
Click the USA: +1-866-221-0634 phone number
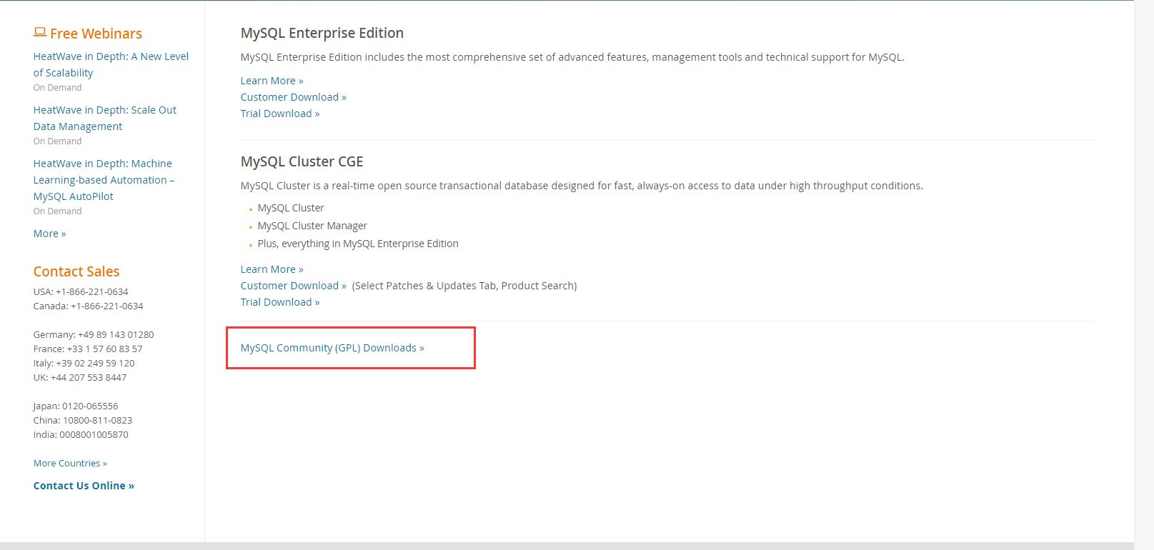pos(81,291)
